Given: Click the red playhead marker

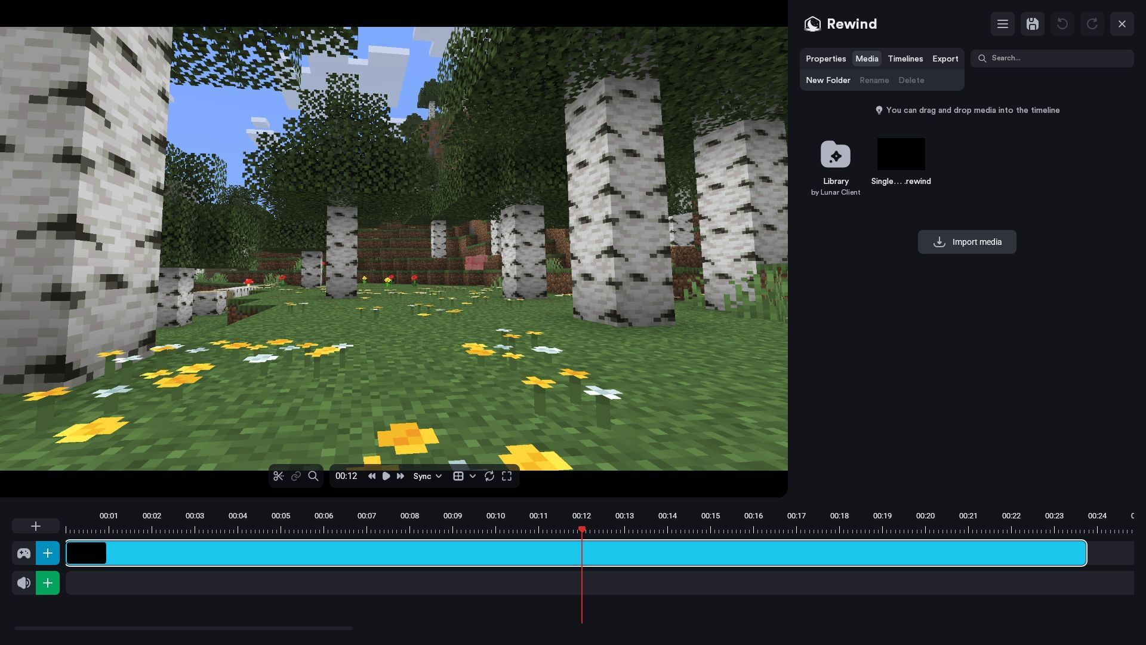Looking at the screenshot, I should click(582, 530).
